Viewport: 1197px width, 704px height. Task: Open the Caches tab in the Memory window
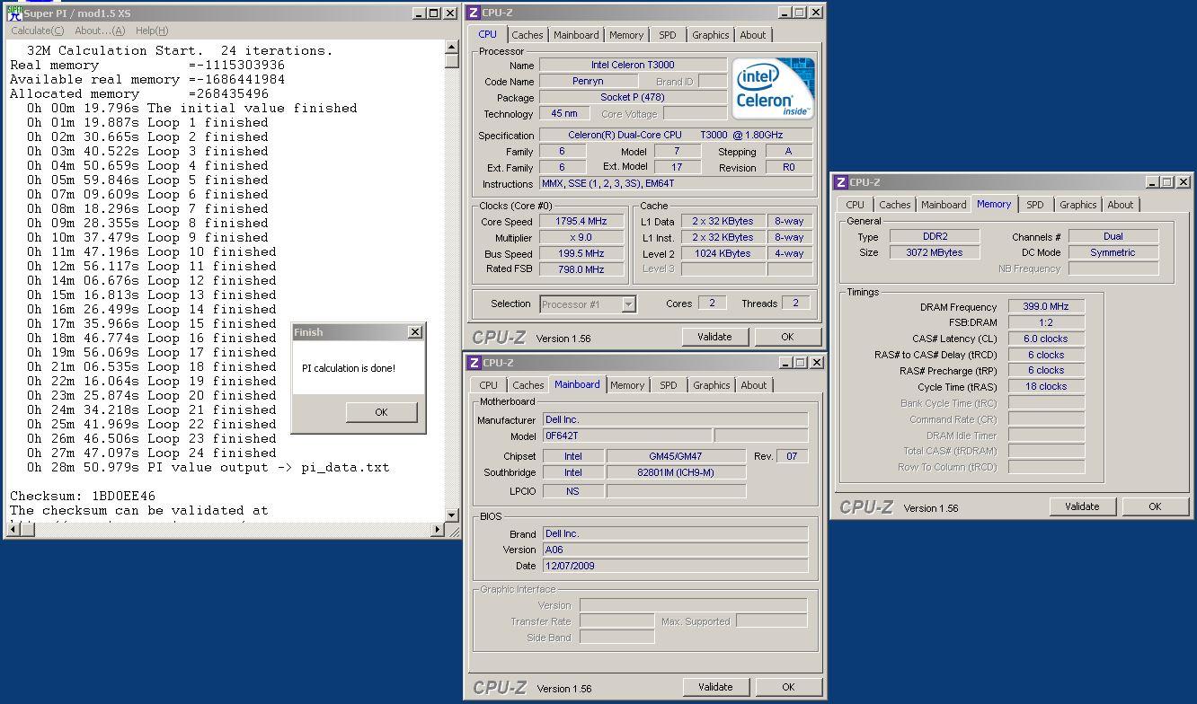pos(895,205)
